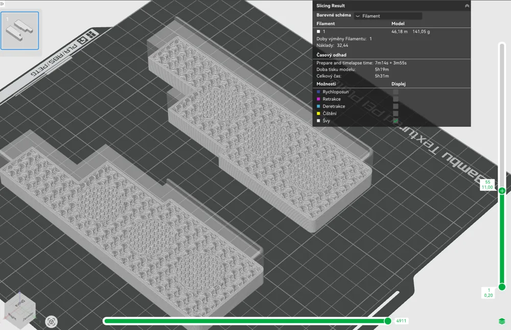Toggle Rychloposun display checkbox
The width and height of the screenshot is (511, 330).
pyautogui.click(x=396, y=92)
